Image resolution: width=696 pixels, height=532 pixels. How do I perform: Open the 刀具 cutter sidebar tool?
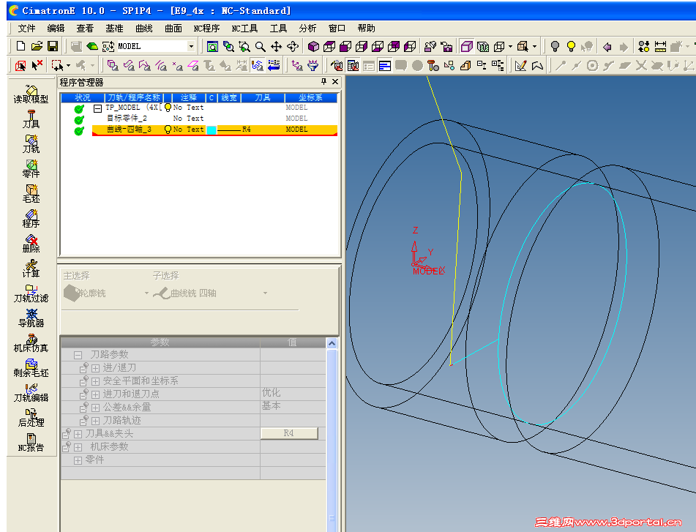coord(31,119)
